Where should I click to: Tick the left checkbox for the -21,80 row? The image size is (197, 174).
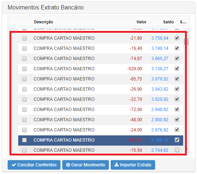(x=24, y=38)
